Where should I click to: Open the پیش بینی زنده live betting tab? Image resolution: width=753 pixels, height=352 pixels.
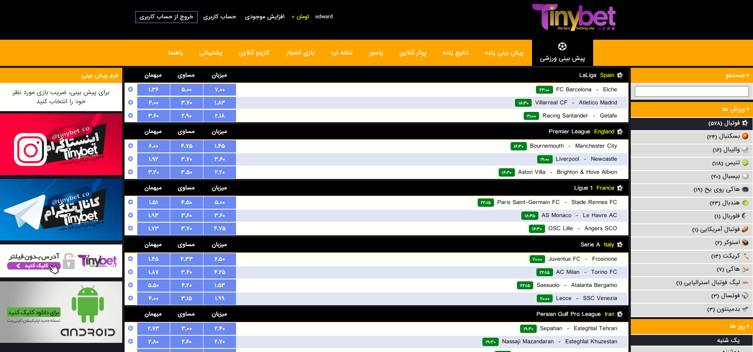pyautogui.click(x=504, y=52)
